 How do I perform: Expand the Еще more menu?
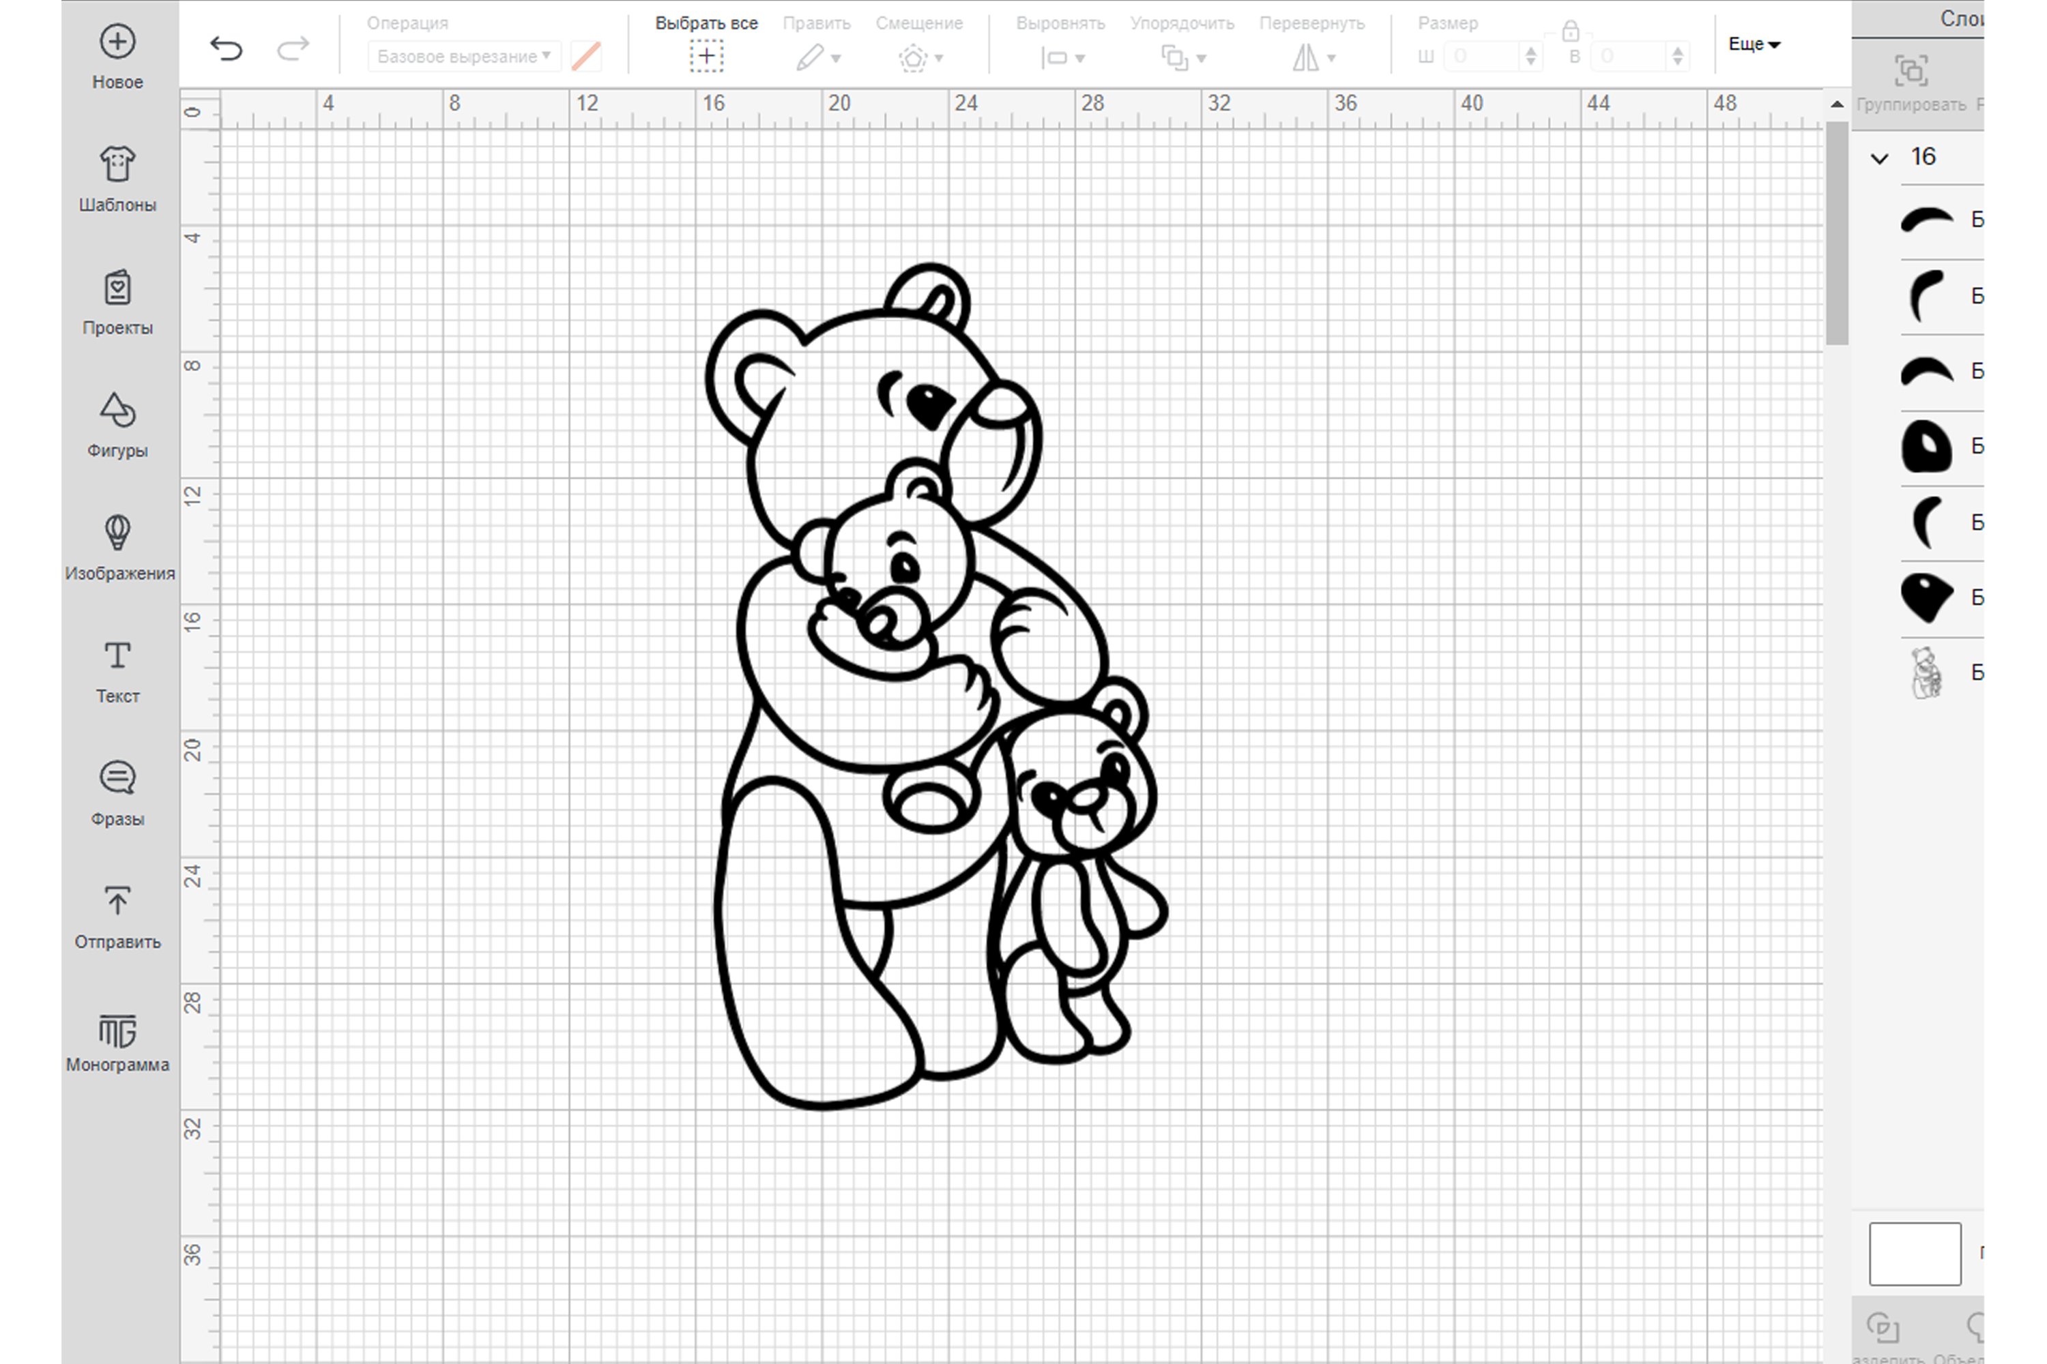(x=1753, y=44)
